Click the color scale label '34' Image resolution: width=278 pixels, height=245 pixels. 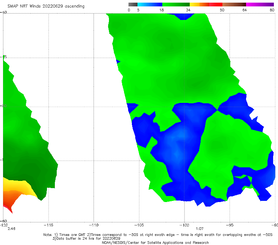pyautogui.click(x=188, y=10)
